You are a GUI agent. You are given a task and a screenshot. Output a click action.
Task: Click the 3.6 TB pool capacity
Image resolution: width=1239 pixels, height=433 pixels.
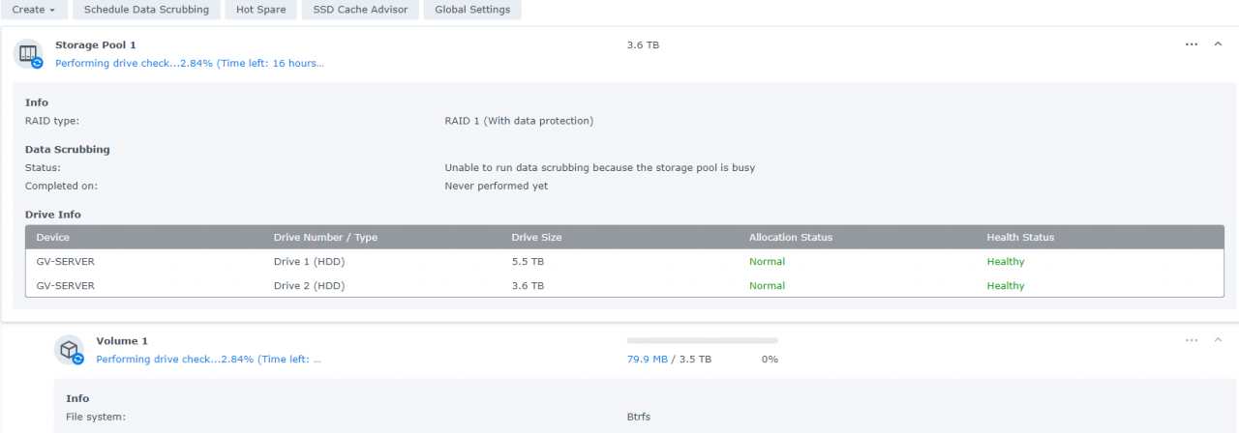644,44
